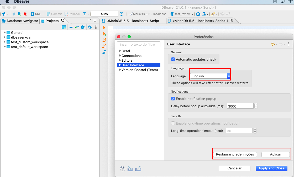Increase popup auto-hide delay with the stepper
This screenshot has width=294, height=177.
[256, 105]
